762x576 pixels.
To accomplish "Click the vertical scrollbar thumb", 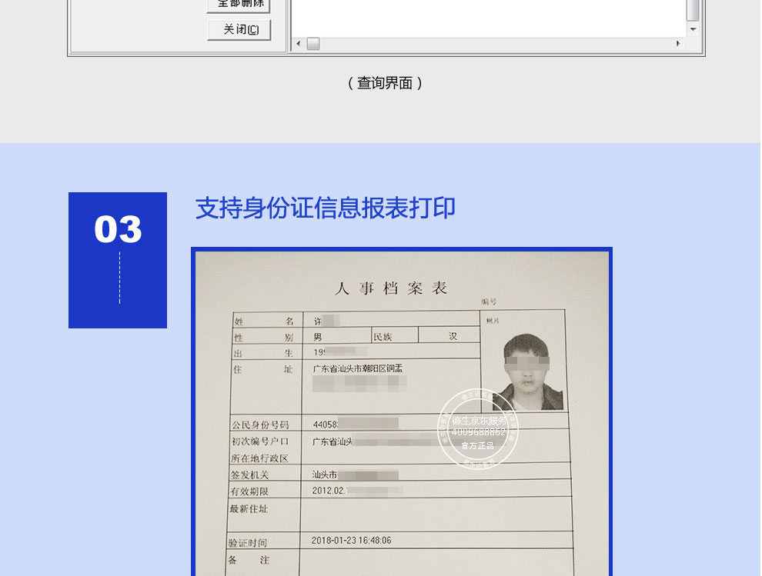I will pyautogui.click(x=693, y=9).
